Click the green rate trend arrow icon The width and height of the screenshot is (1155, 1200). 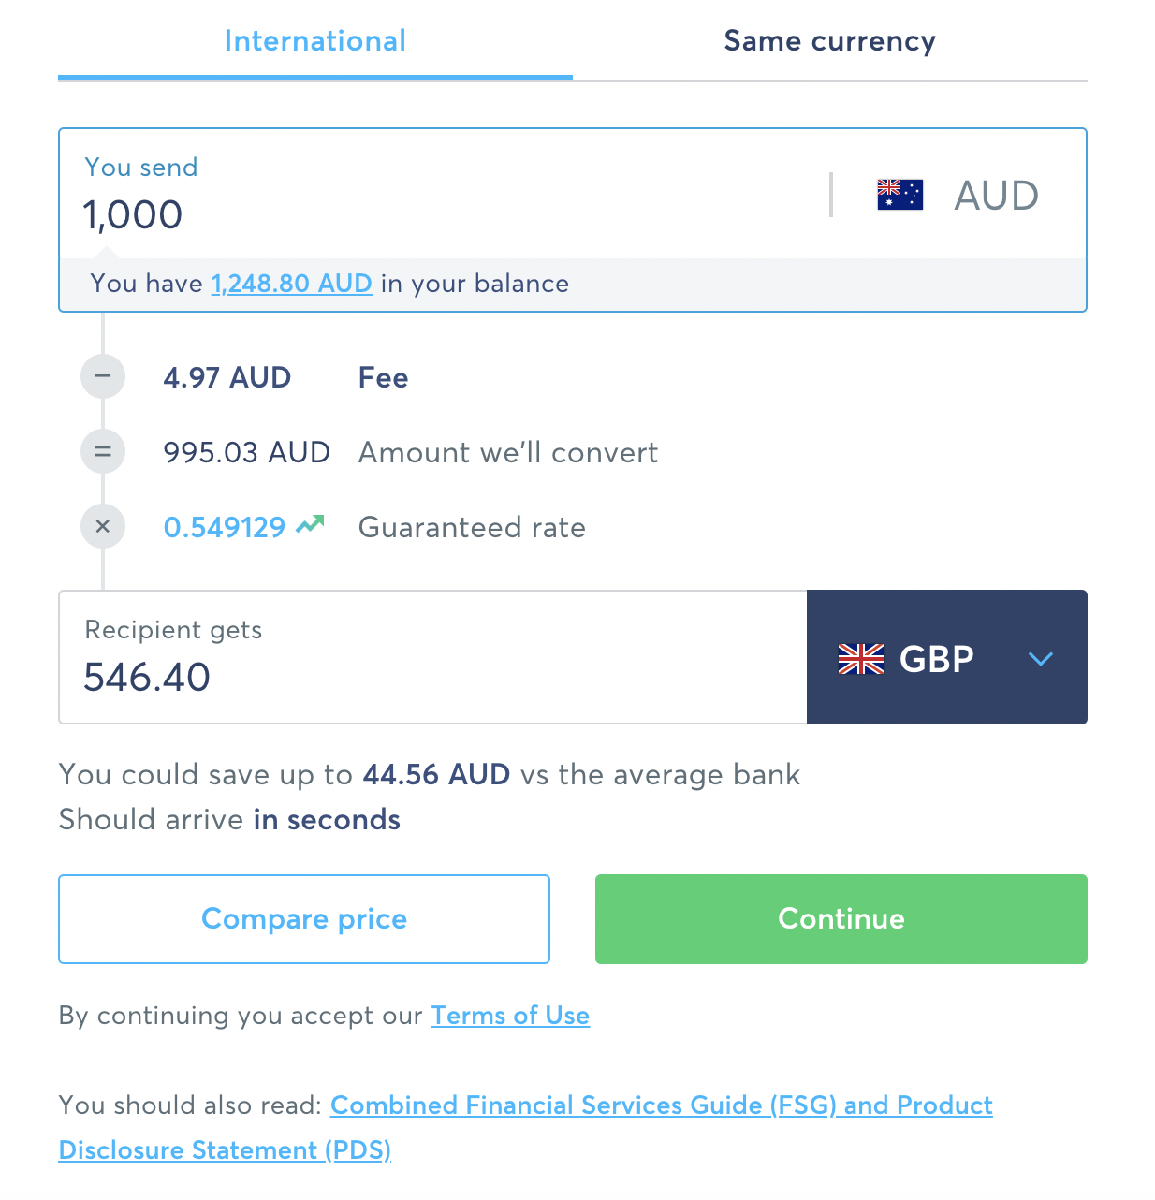(x=310, y=525)
